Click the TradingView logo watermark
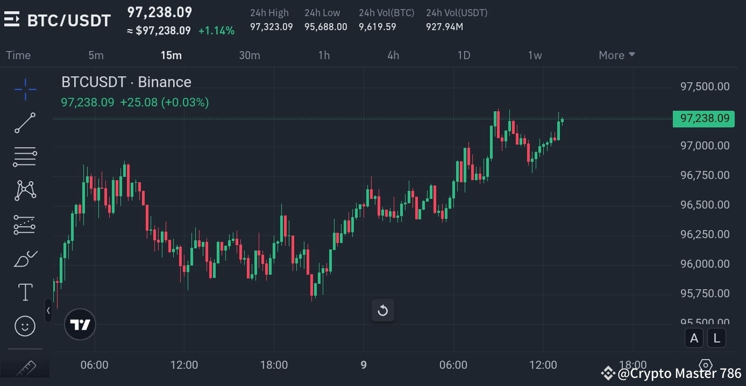This screenshot has width=746, height=386. tap(80, 324)
